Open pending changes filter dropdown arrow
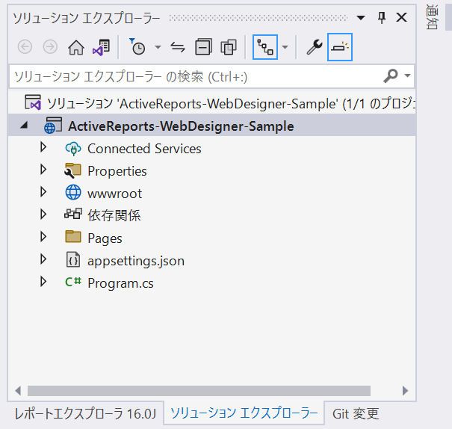The width and height of the screenshot is (452, 429). (158, 47)
